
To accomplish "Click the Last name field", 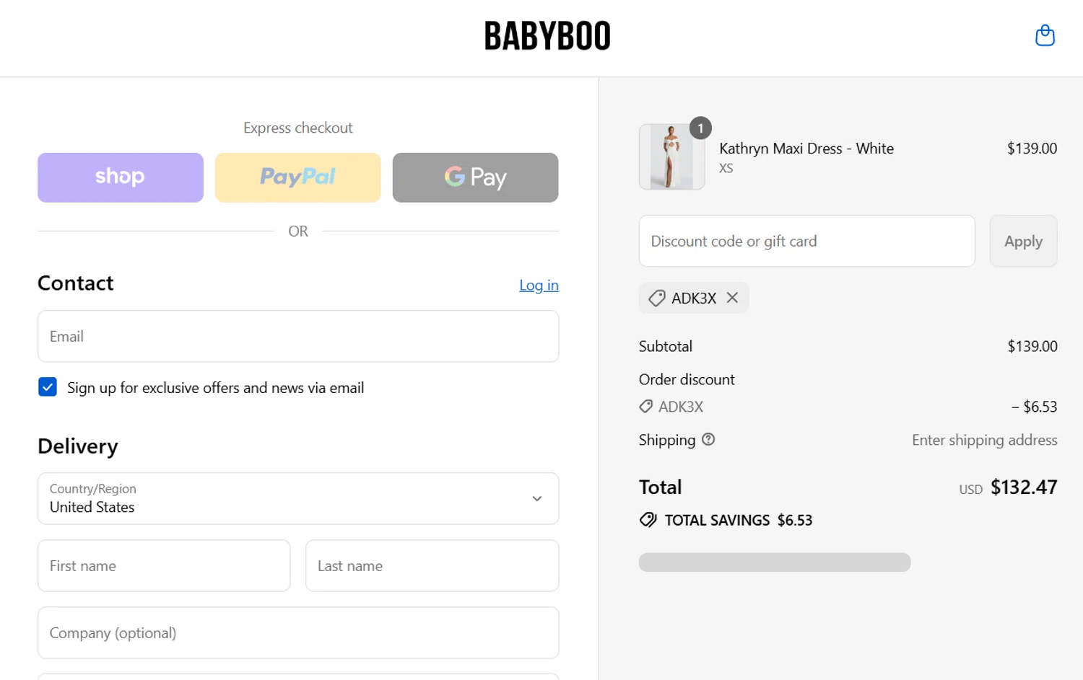I will point(432,565).
